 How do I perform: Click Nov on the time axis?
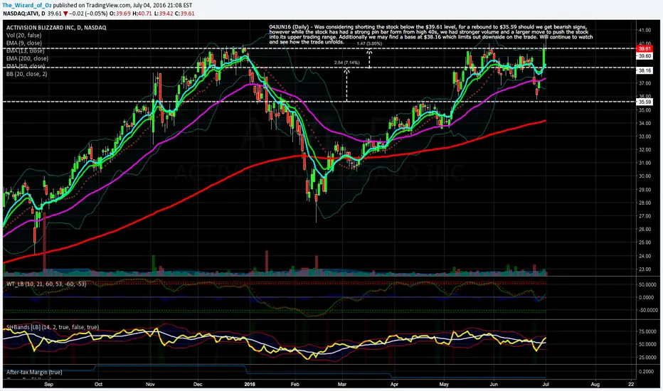tap(150, 384)
